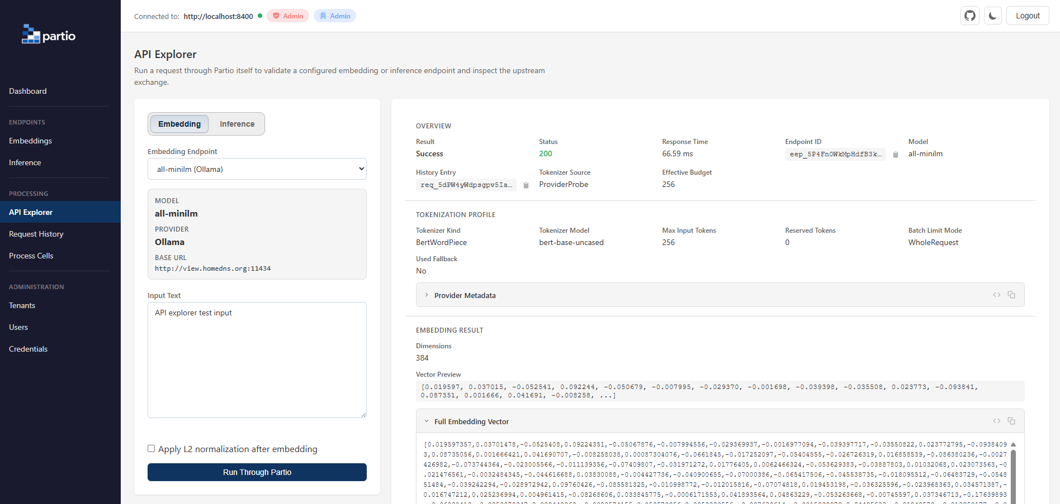
Task: Click the Model value all-minilm in Overview
Action: pos(925,153)
